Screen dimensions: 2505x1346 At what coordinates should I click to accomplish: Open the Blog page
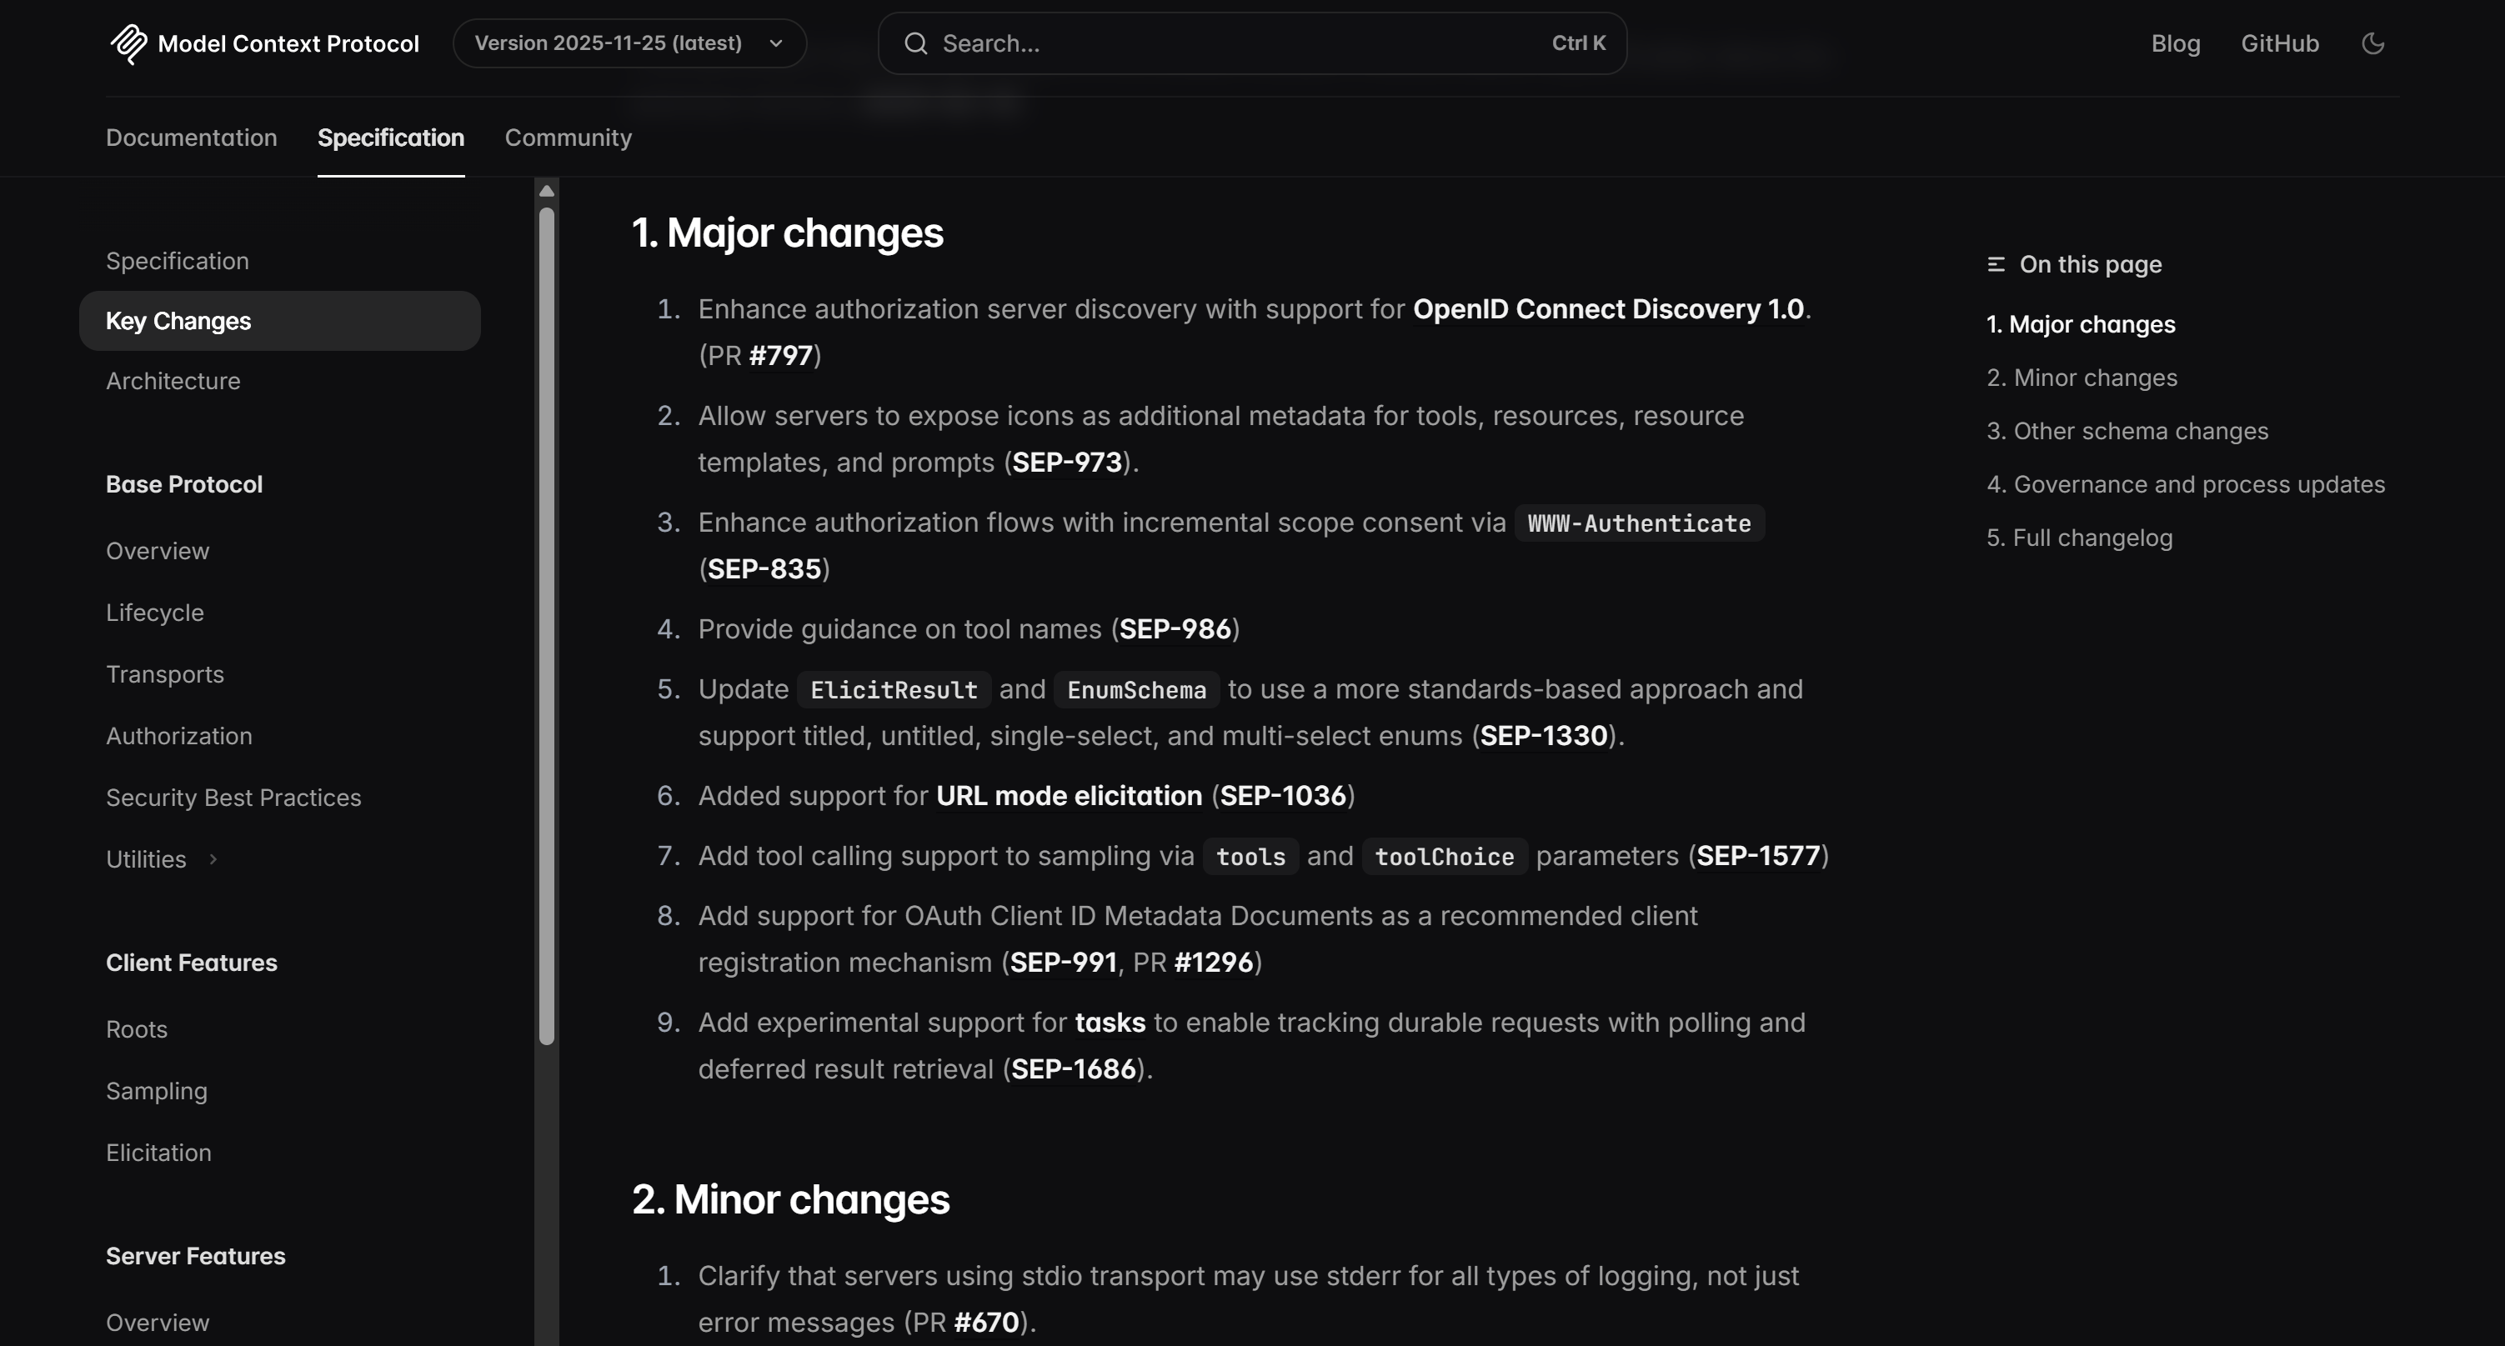tap(2176, 43)
